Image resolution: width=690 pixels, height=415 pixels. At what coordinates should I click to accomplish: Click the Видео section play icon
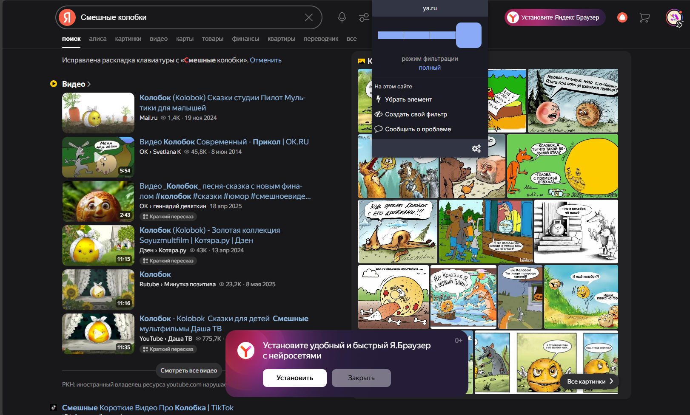tap(54, 84)
